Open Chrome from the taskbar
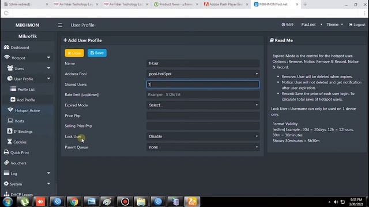Screen dimensions: 369x207 tap(74, 202)
